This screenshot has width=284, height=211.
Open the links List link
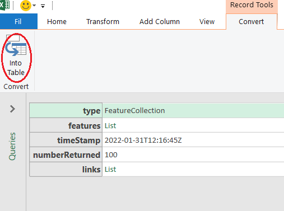[110, 170]
